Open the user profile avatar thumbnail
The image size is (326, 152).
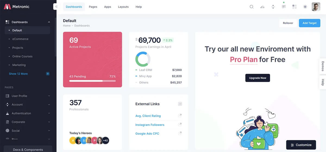click(x=316, y=7)
